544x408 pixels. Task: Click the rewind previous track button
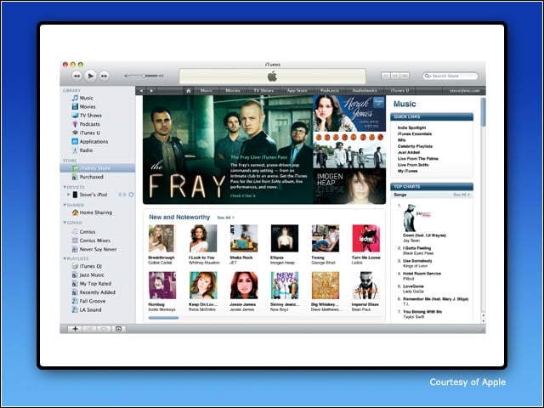[76, 76]
